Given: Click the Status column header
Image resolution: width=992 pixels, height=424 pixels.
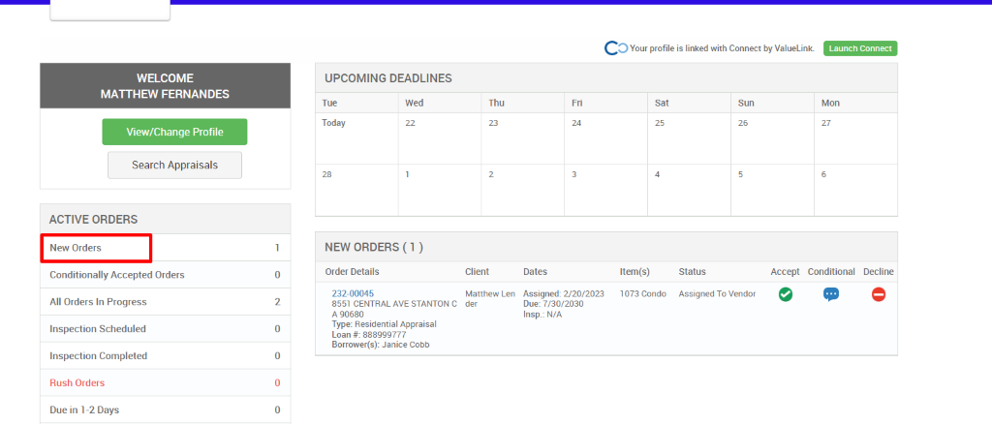Looking at the screenshot, I should click(x=692, y=272).
